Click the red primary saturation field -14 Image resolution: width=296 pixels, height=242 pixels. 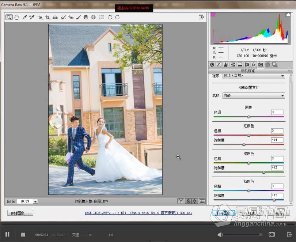pyautogui.click(x=277, y=140)
